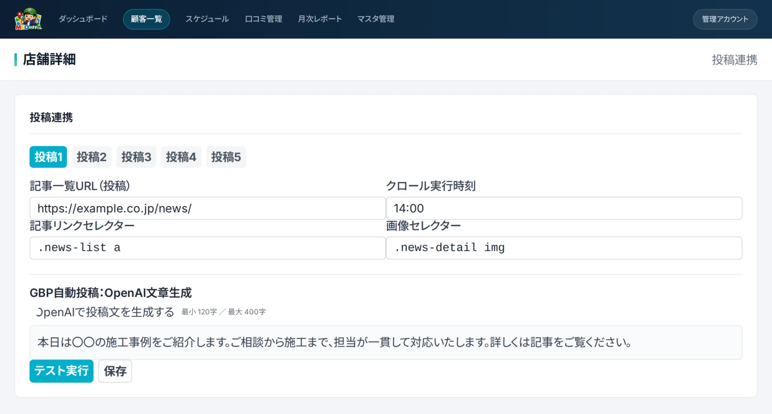Go to the スケジュール page
This screenshot has height=414, width=772.
pyautogui.click(x=207, y=19)
